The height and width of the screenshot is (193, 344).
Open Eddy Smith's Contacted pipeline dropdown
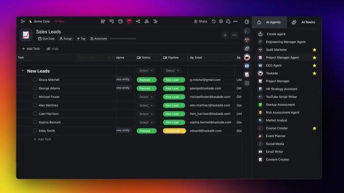[x=175, y=131]
